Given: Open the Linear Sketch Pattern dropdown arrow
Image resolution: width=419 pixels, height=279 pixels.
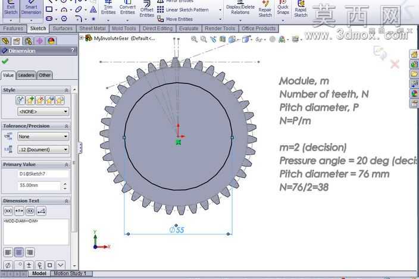Looking at the screenshot, I should (220, 10).
